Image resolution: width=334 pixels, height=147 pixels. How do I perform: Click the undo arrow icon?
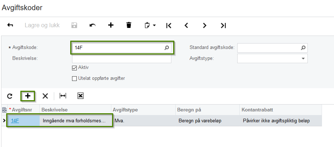(x=93, y=25)
